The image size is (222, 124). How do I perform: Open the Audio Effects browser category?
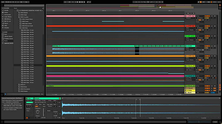[x=8, y=17]
